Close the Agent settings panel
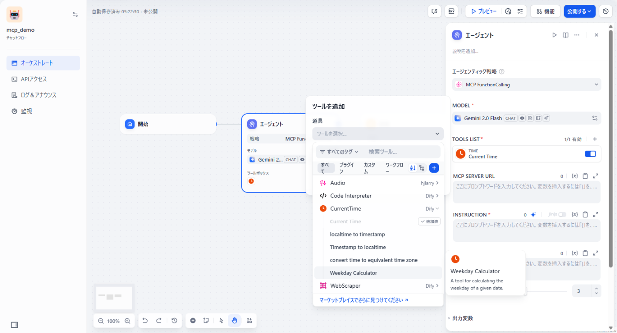This screenshot has height=333, width=617. pos(596,35)
